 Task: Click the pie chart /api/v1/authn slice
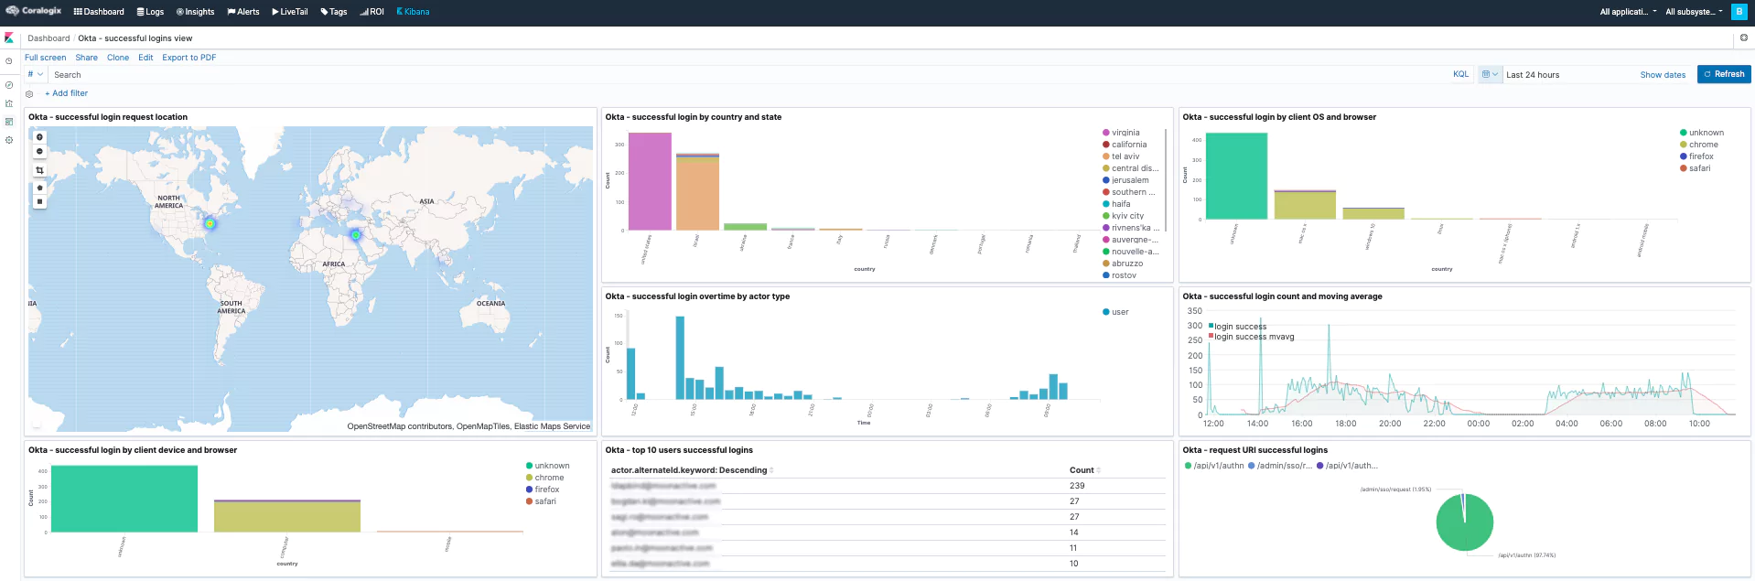pos(1464,526)
